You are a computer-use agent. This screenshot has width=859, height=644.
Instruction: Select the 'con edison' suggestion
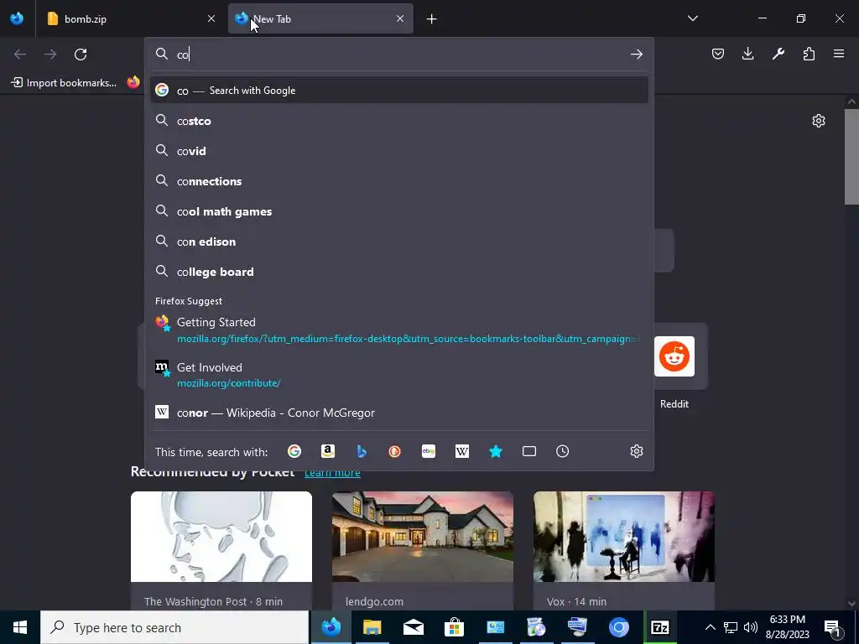(398, 241)
